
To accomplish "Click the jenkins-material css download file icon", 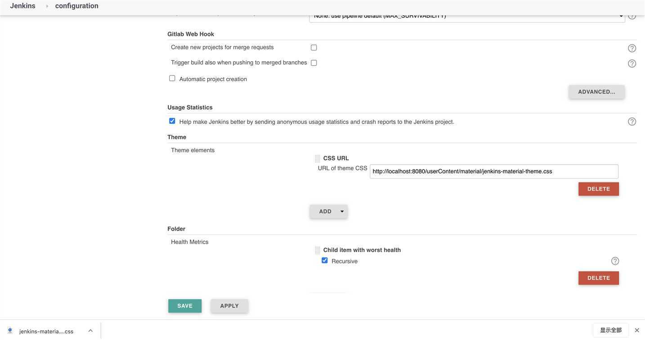I will point(10,331).
